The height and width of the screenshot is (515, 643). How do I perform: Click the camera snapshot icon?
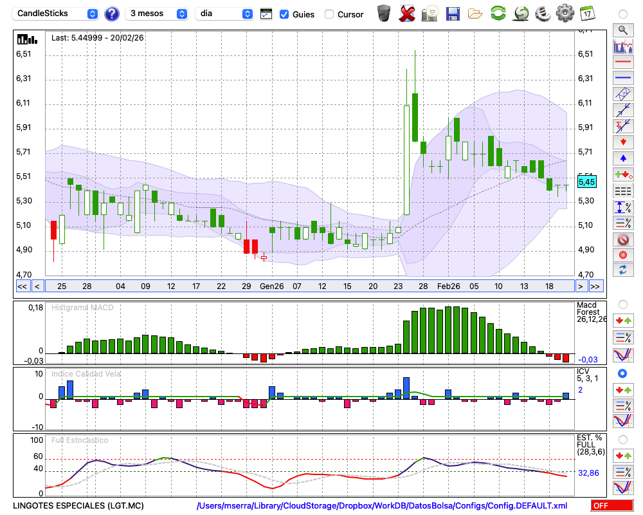pyautogui.click(x=430, y=14)
